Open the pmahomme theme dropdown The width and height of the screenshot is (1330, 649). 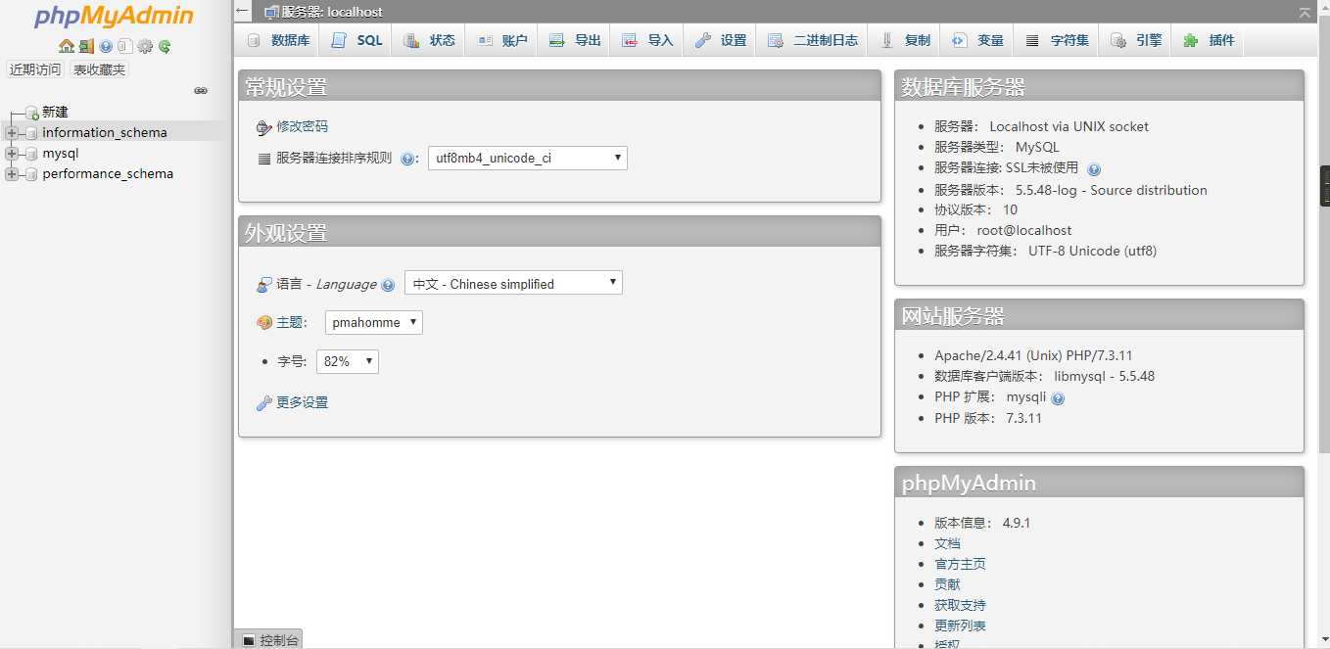coord(374,322)
